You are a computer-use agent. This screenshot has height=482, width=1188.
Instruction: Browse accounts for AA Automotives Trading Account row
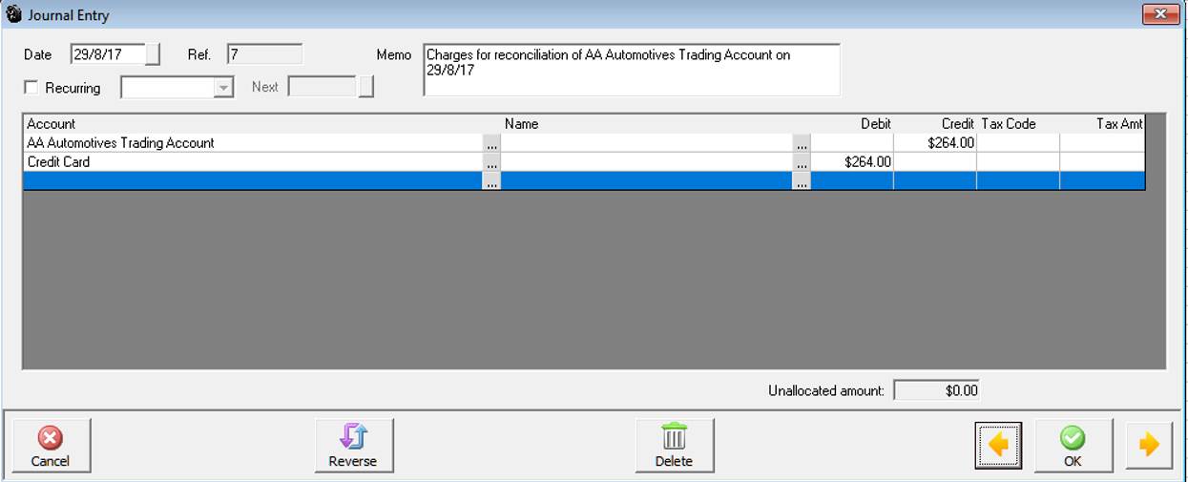coord(491,144)
